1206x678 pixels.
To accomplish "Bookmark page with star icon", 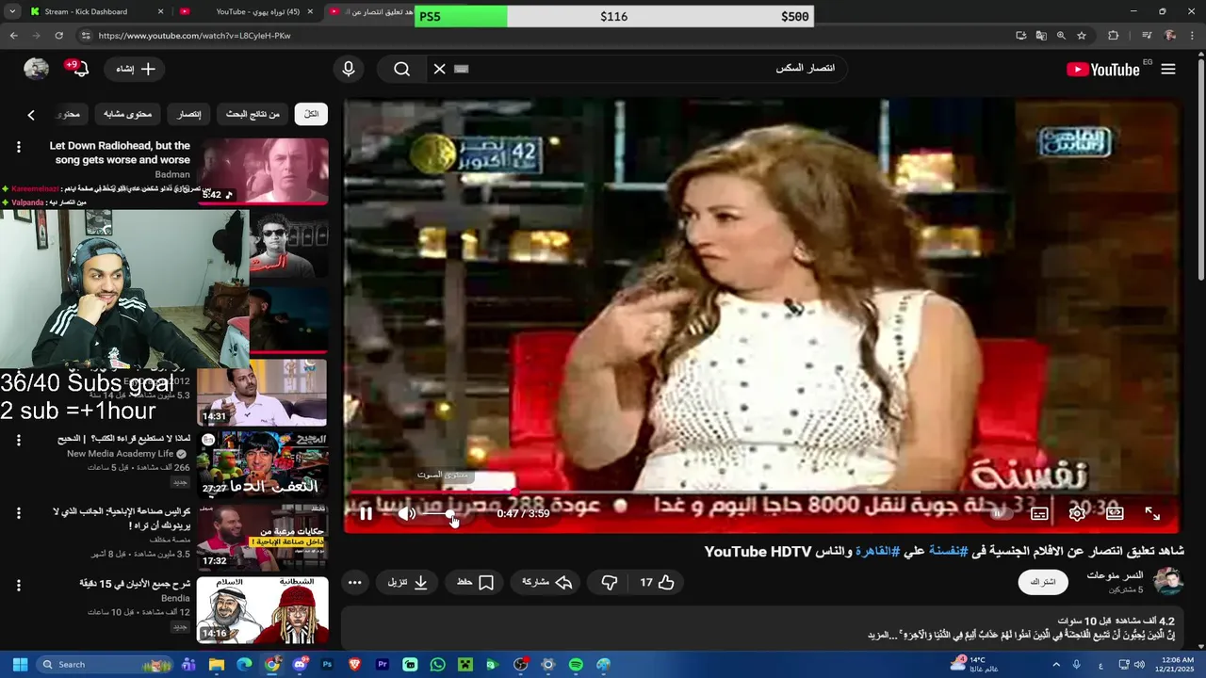I will point(1082,35).
